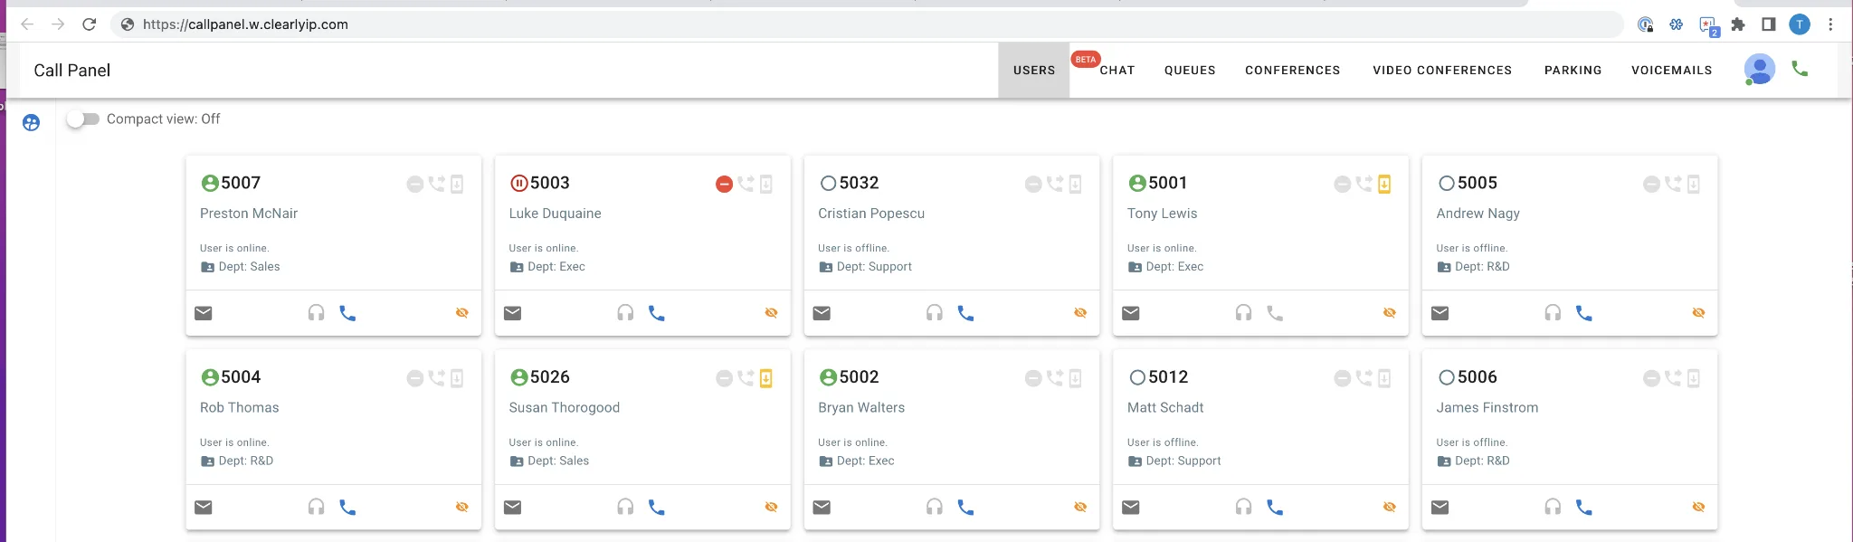The height and width of the screenshot is (542, 1853).
Task: Click the red do-not-disturb icon on 5003
Action: click(x=724, y=185)
